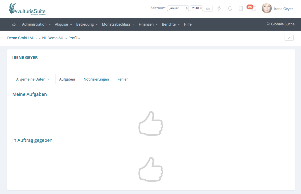Switch to the Notifizierungen tab
The width and height of the screenshot is (301, 194).
coord(96,79)
